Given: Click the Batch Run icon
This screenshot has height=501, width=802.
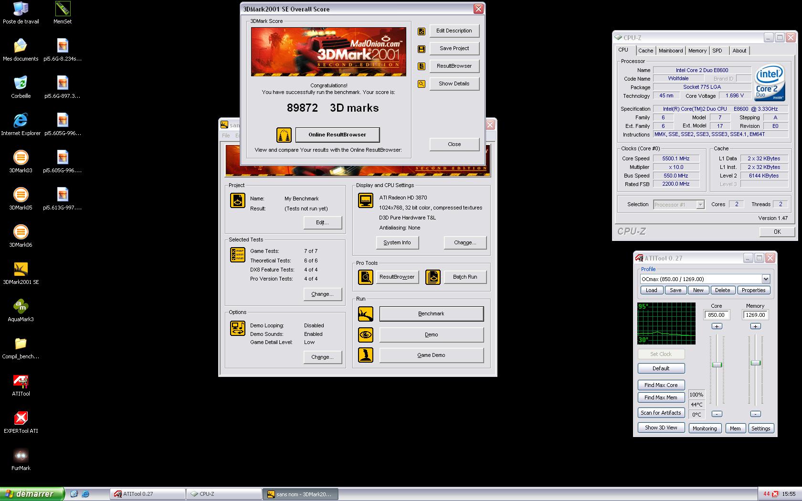Looking at the screenshot, I should [x=433, y=277].
